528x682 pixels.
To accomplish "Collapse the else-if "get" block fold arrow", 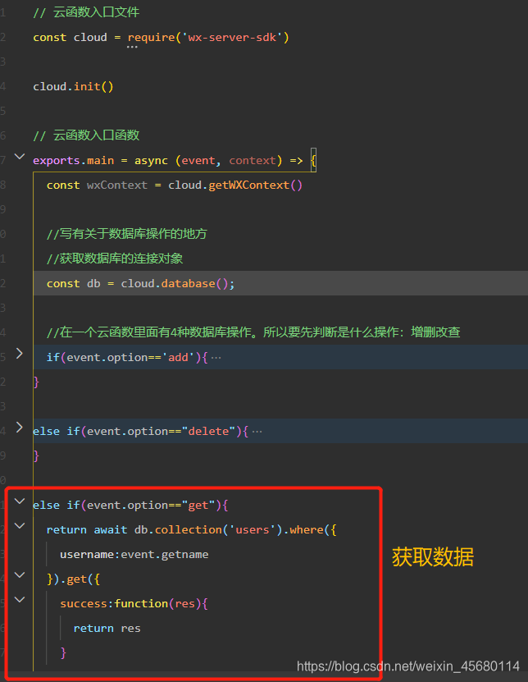I will (20, 501).
